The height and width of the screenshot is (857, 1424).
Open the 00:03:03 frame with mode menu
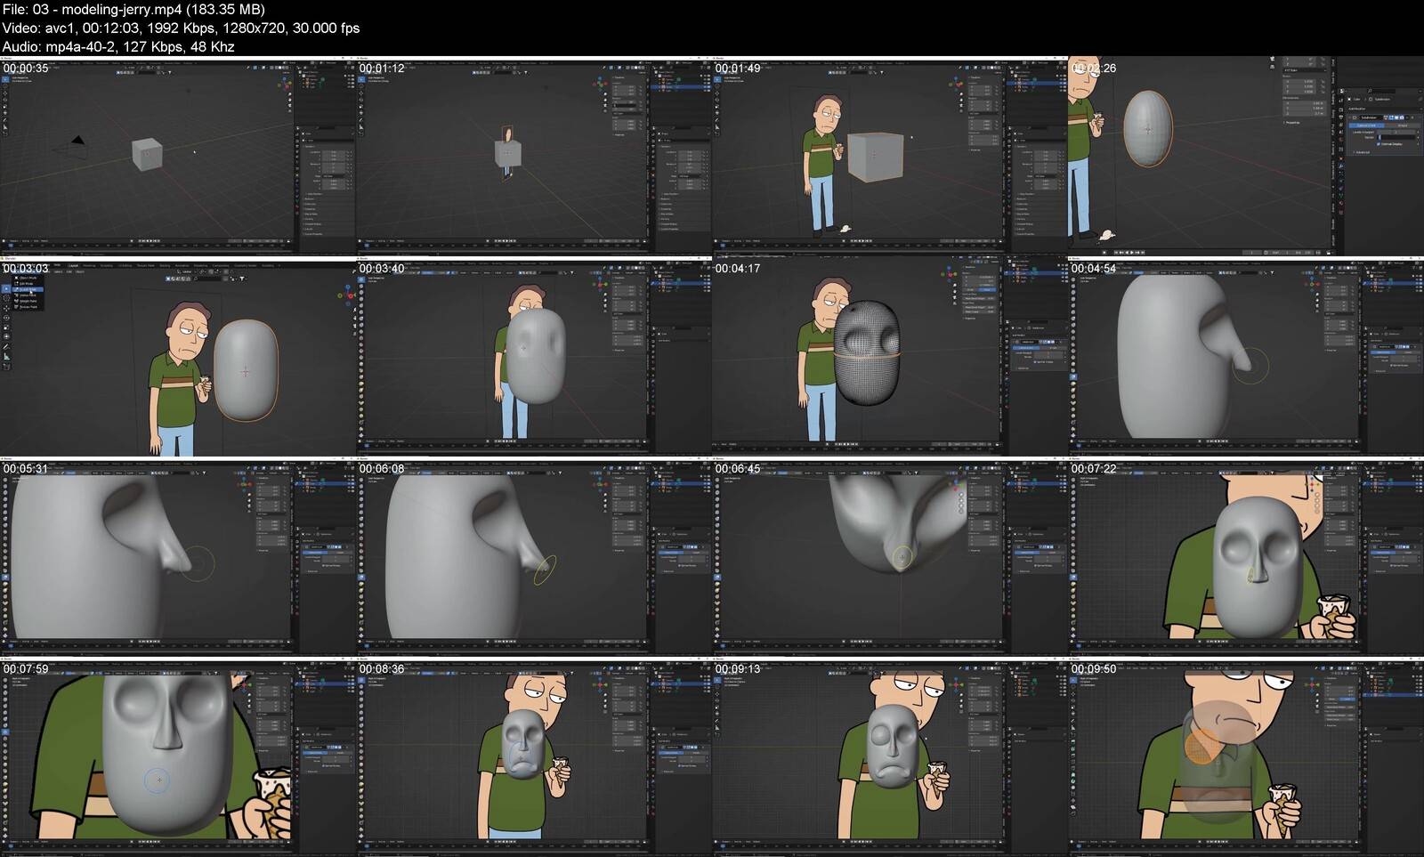(x=178, y=358)
